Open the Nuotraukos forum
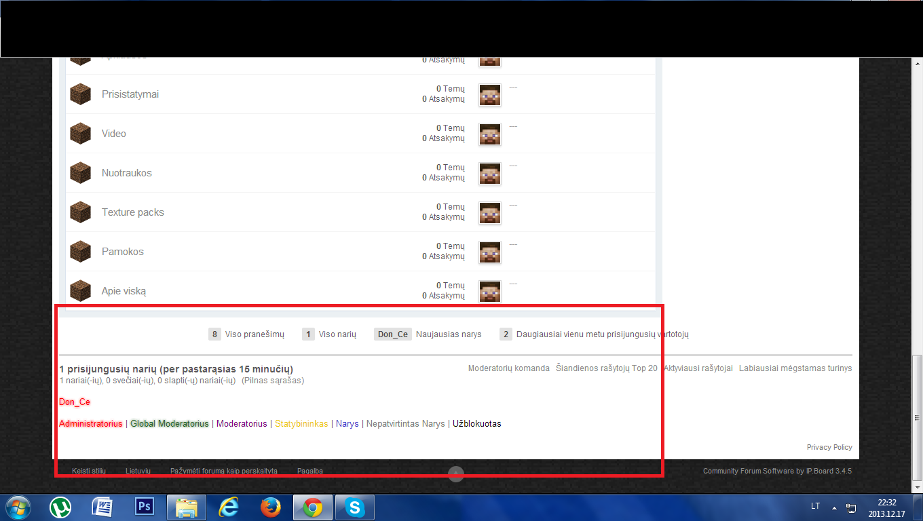Viewport: 923px width, 521px height. [x=127, y=173]
